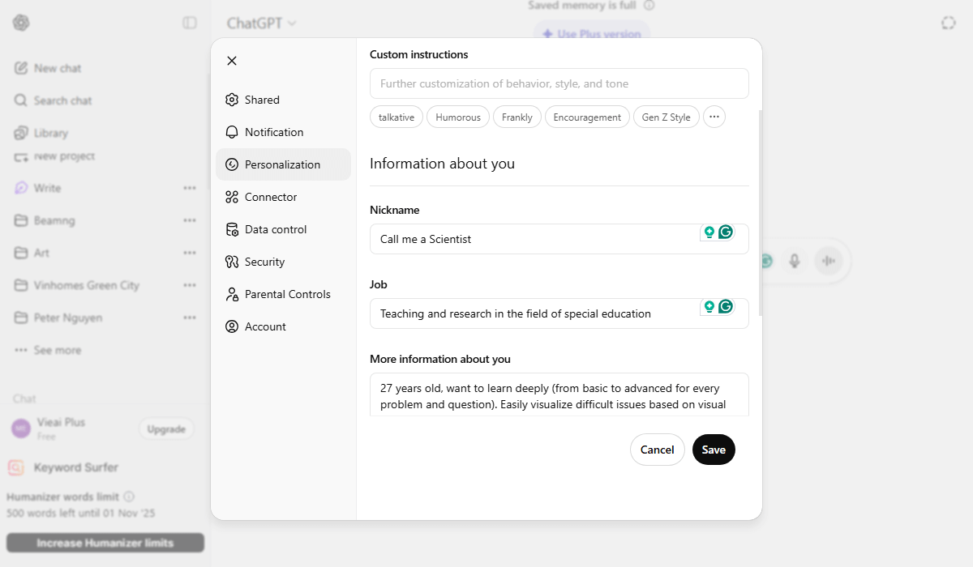Open Security settings

pos(265,262)
